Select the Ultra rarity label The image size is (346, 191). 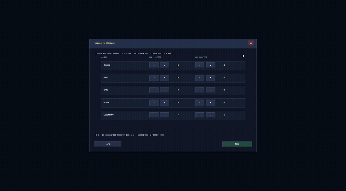point(106,102)
